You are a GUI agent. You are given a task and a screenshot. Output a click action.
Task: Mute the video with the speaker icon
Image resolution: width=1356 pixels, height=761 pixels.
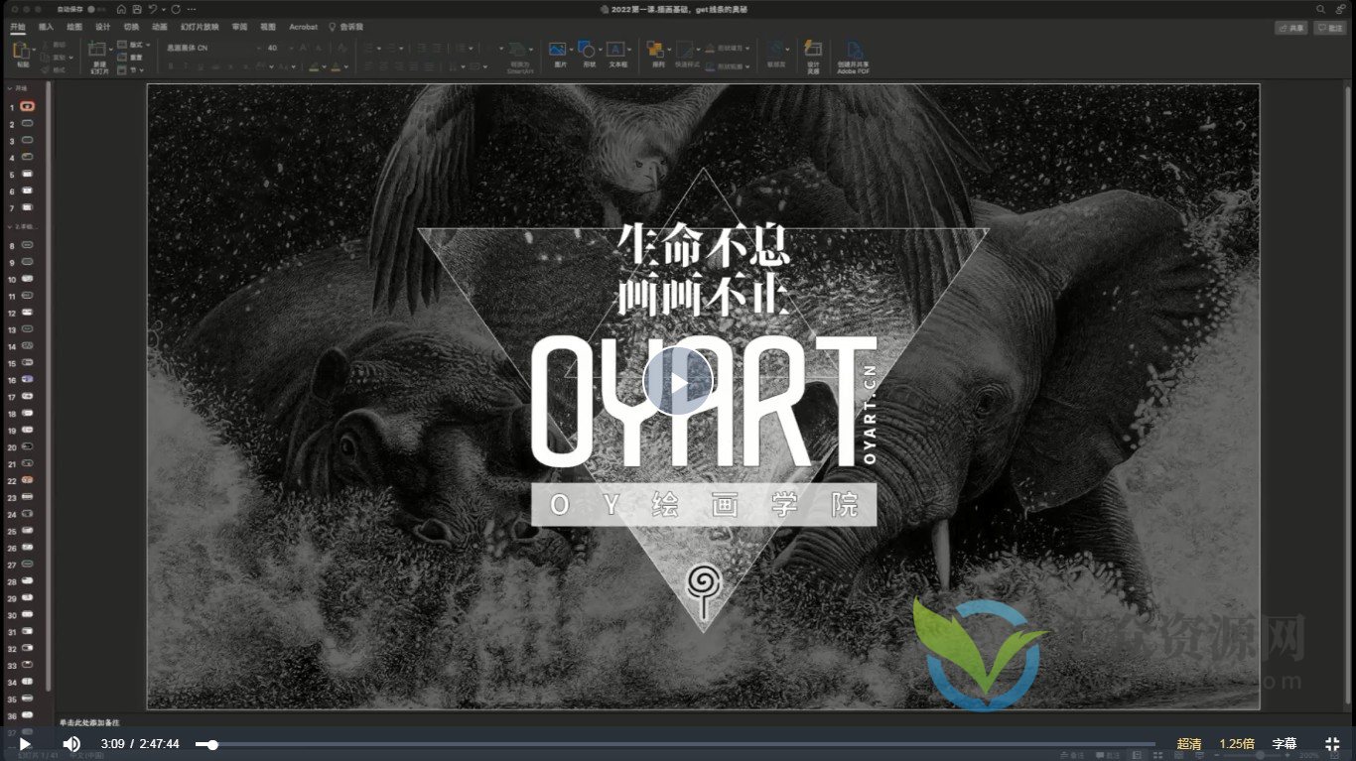click(71, 743)
